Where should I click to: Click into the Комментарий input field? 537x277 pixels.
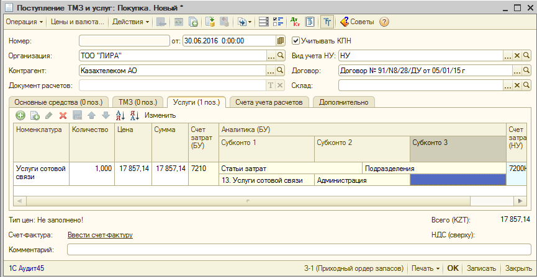pos(299,249)
